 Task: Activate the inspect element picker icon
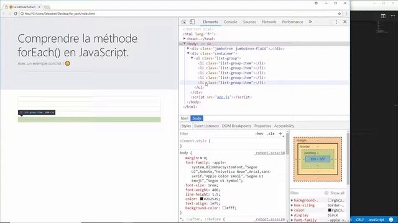coord(184,22)
